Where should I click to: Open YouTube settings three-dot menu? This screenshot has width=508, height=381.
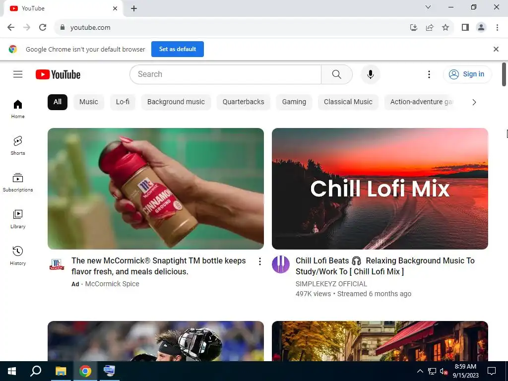pyautogui.click(x=429, y=74)
